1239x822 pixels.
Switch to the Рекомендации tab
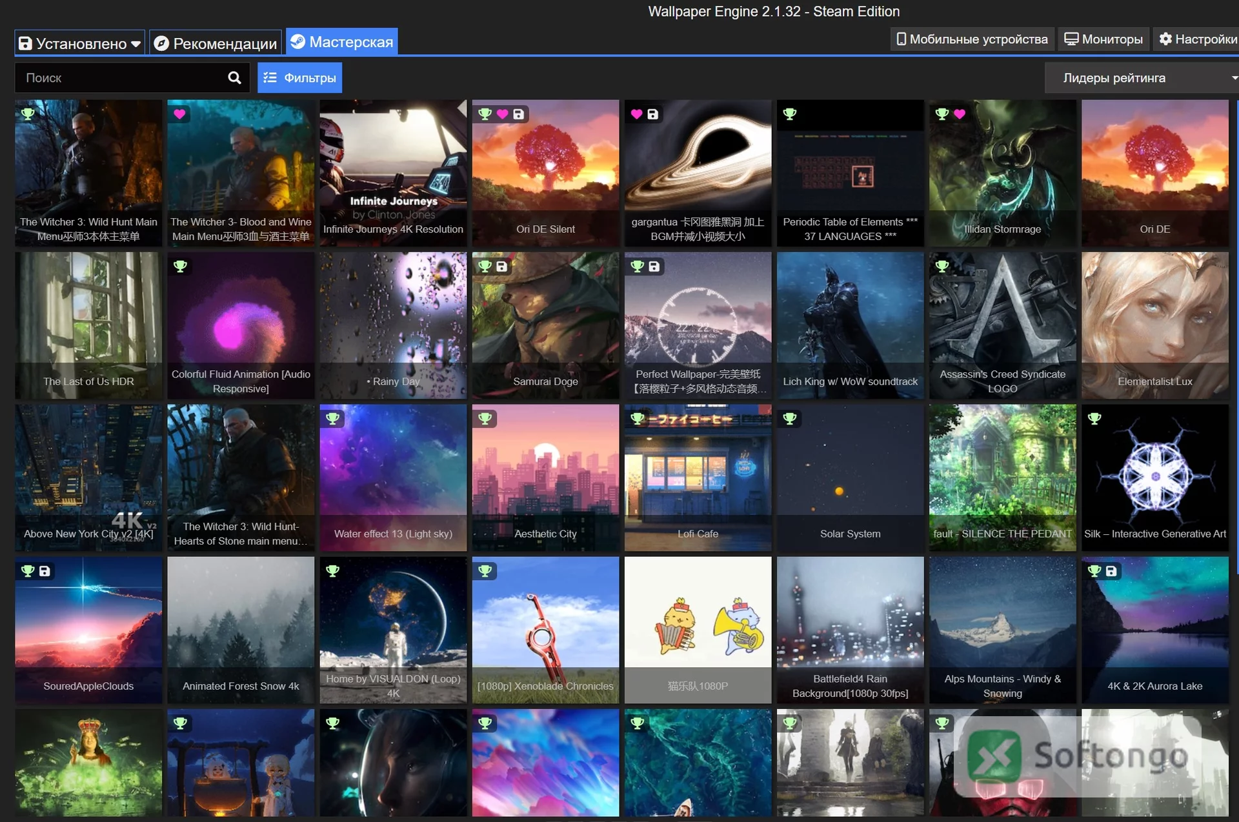(x=216, y=43)
